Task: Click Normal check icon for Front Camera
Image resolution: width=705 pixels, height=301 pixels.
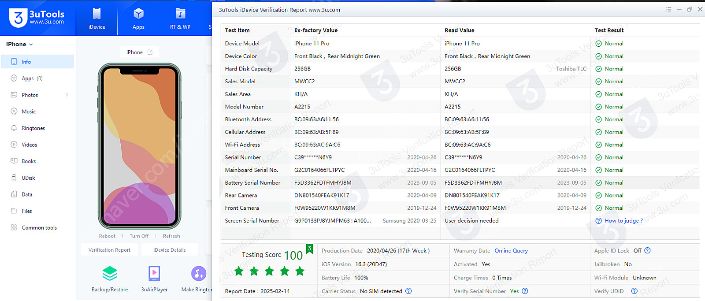Action: 598,208
